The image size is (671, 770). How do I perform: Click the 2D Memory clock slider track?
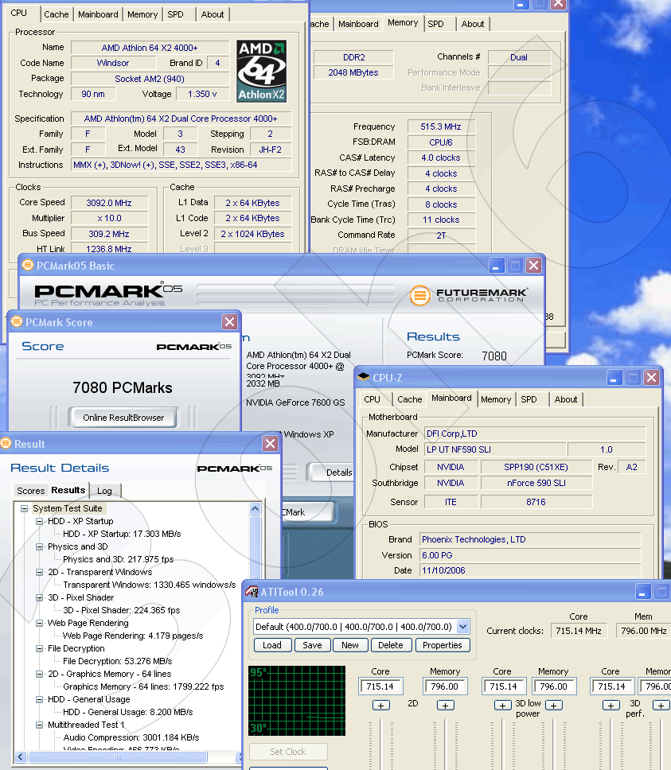[x=446, y=744]
